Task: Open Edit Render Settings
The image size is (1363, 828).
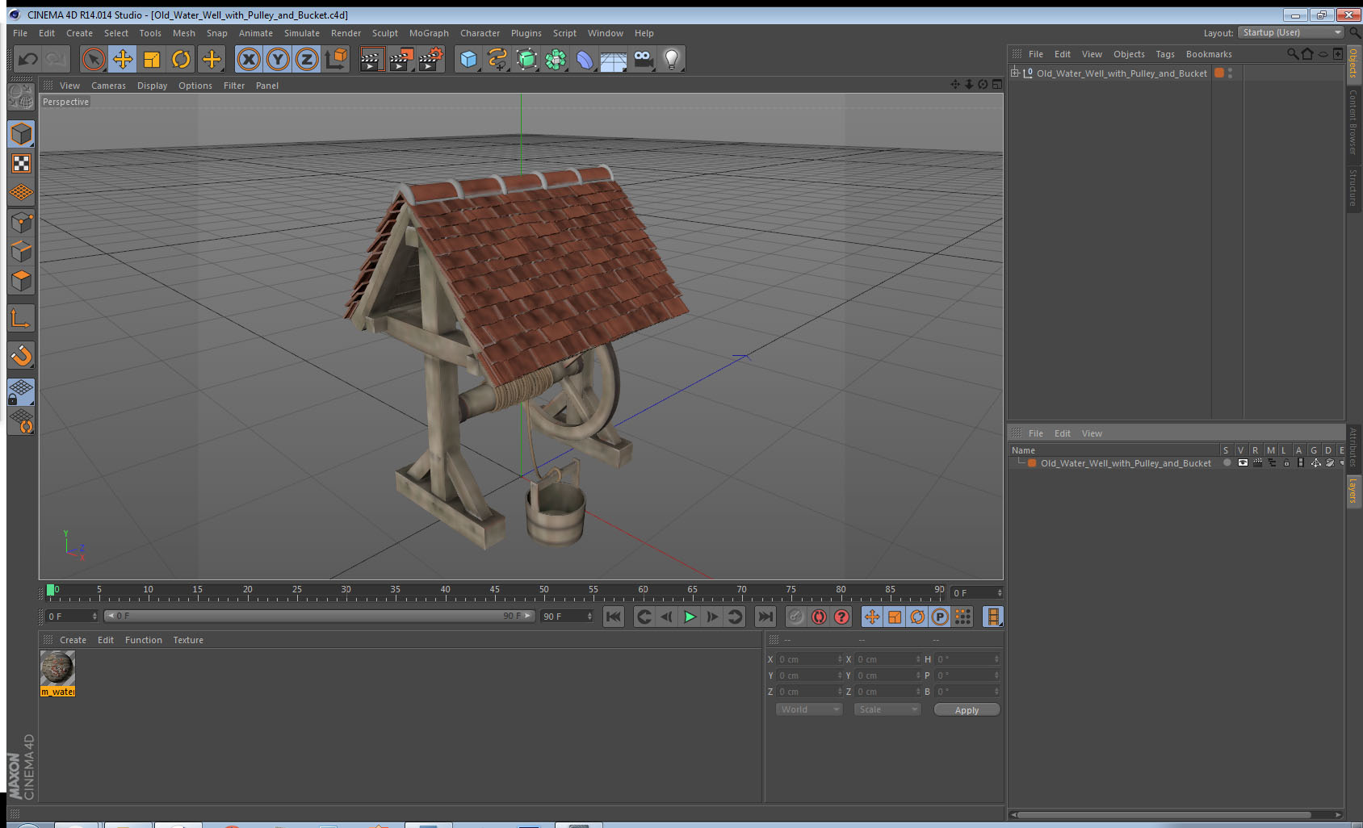Action: 431,59
